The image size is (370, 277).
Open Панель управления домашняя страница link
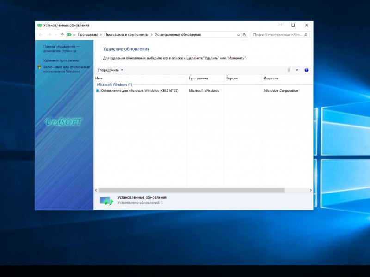tap(62, 48)
